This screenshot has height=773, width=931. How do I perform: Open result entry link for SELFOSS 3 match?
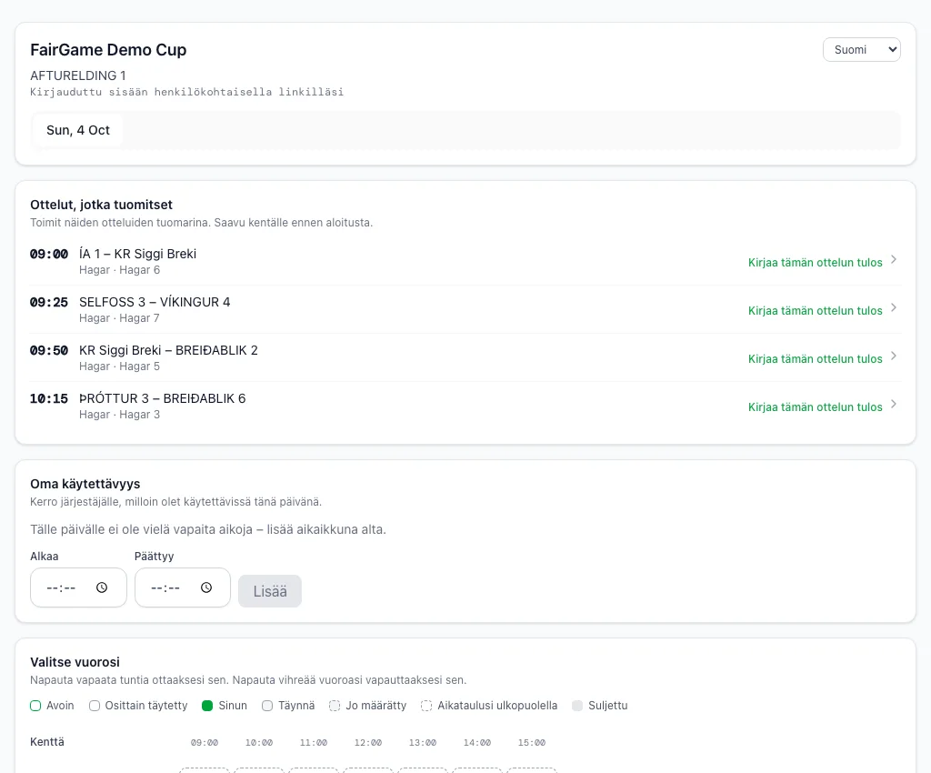tap(816, 310)
